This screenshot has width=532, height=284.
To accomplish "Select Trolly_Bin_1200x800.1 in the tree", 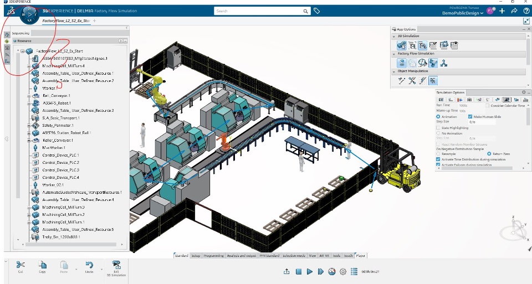I will pos(61,237).
